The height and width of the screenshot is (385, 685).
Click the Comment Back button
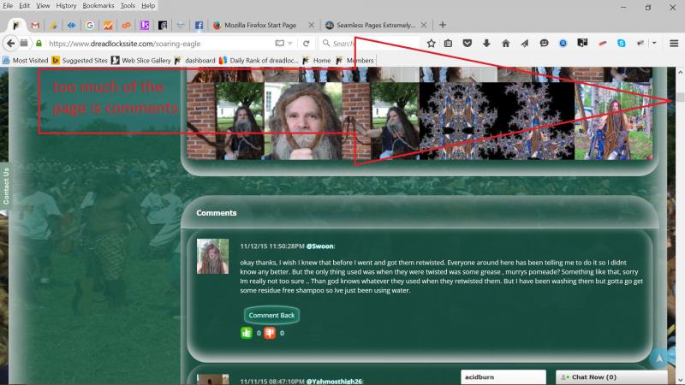click(271, 315)
